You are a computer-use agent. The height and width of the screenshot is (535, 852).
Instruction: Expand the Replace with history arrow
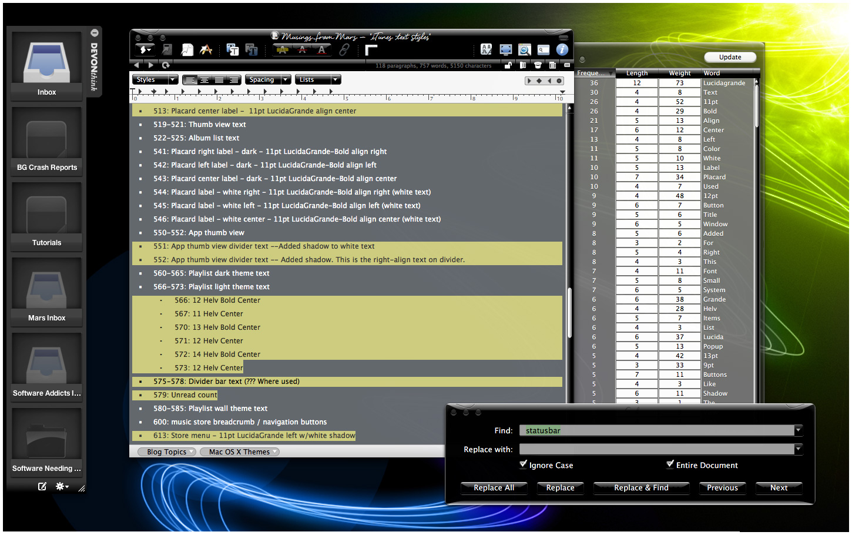tap(798, 449)
